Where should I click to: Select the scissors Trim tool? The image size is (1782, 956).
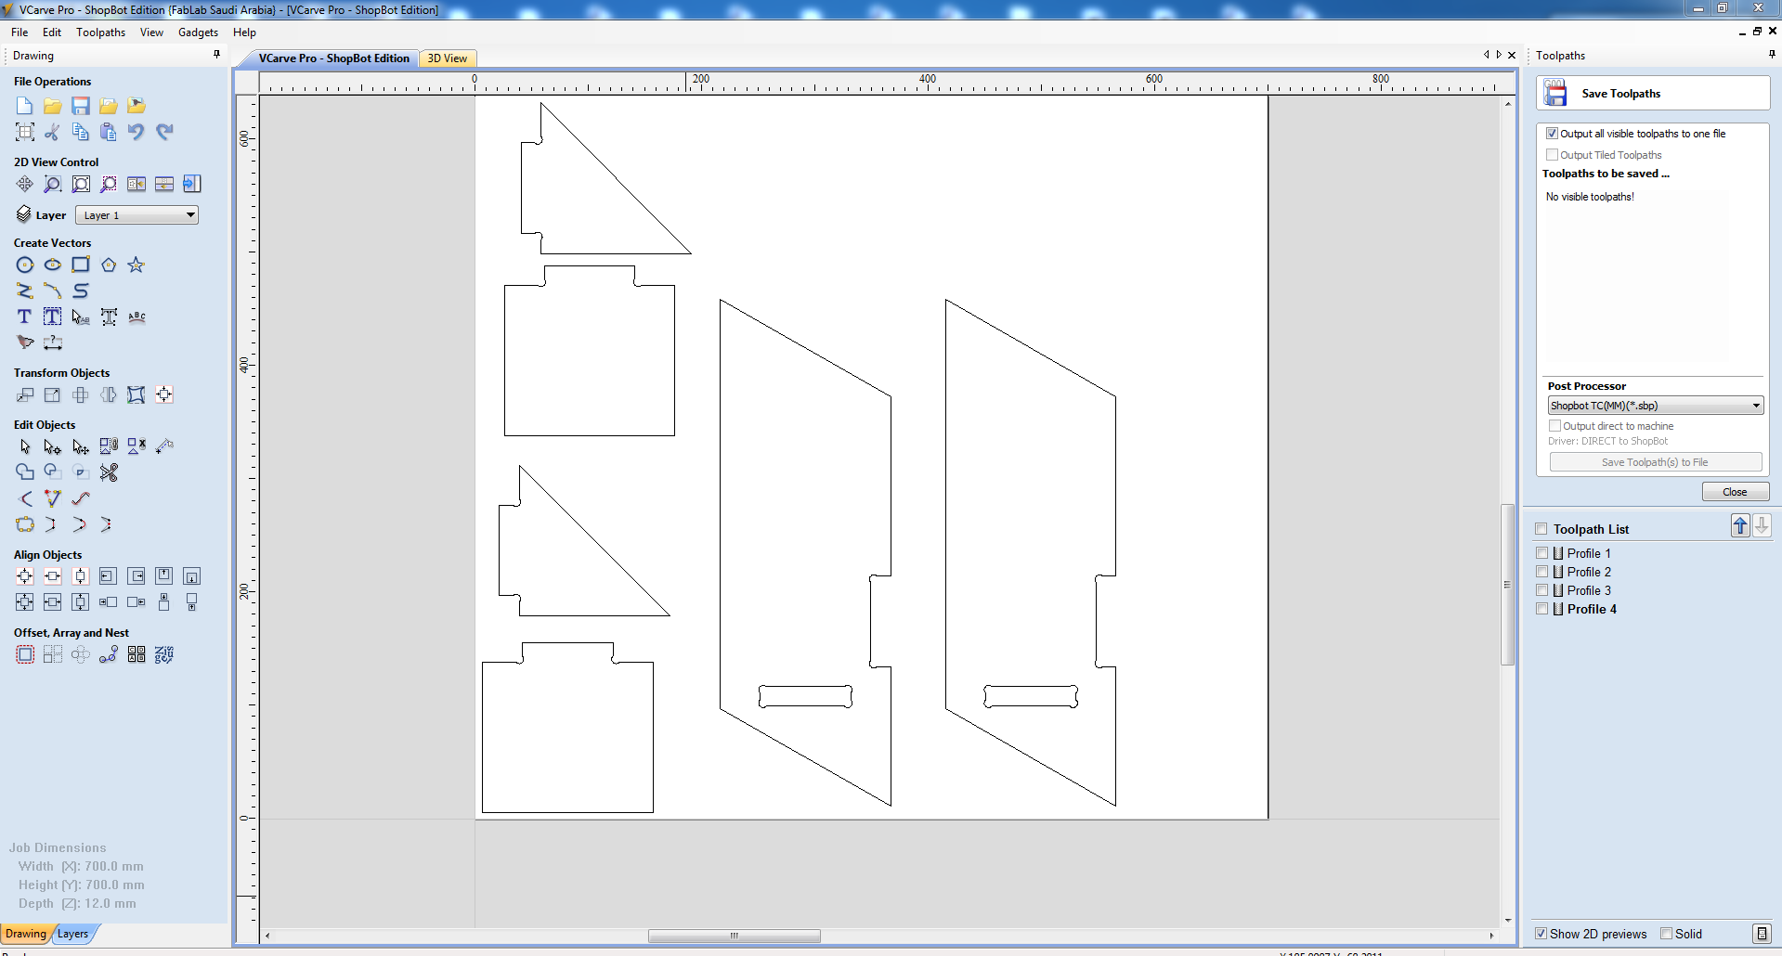[x=109, y=472]
